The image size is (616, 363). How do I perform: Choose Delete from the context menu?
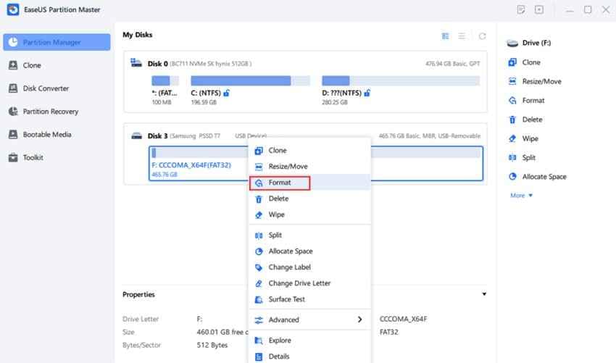click(x=309, y=199)
